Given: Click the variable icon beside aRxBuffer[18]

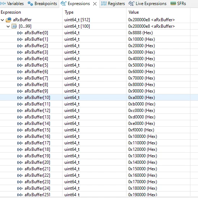Looking at the screenshot, I should (x=20, y=149).
